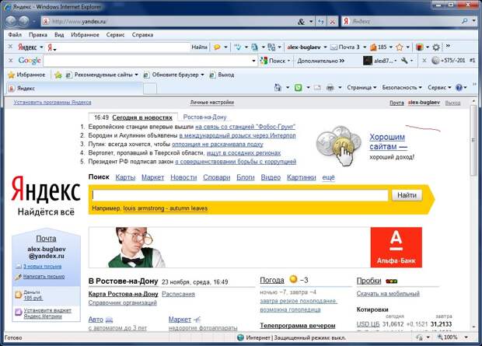Image resolution: width=482 pixels, height=346 pixels.
Task: Open a new tab with the blank tab button
Action: [x=150, y=89]
